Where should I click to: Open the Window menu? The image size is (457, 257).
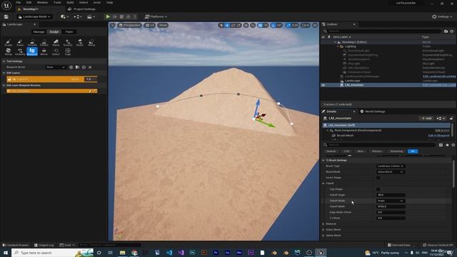point(42,3)
